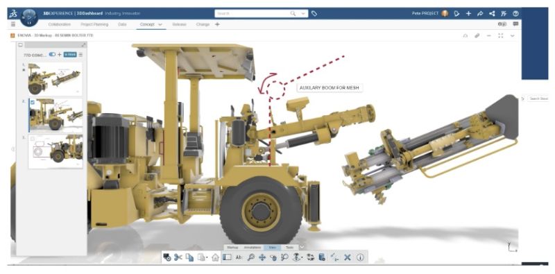
Task: Open the View toolbar tab
Action: tap(273, 248)
